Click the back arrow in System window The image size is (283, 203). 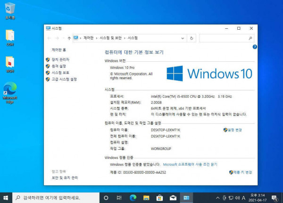49,38
